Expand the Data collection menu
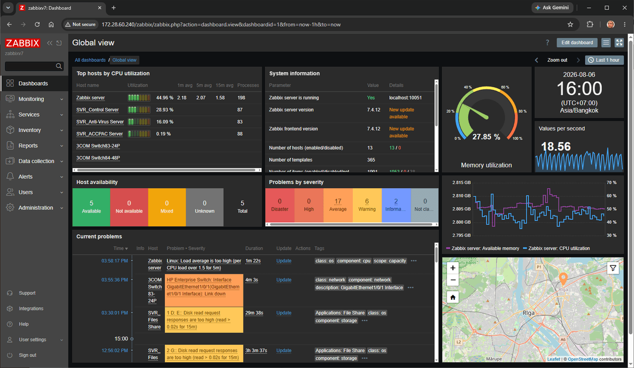This screenshot has width=634, height=368. (x=34, y=161)
